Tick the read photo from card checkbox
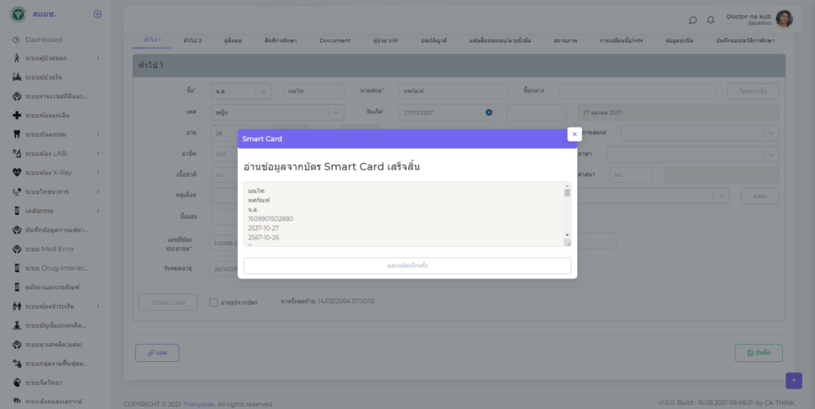 click(213, 302)
